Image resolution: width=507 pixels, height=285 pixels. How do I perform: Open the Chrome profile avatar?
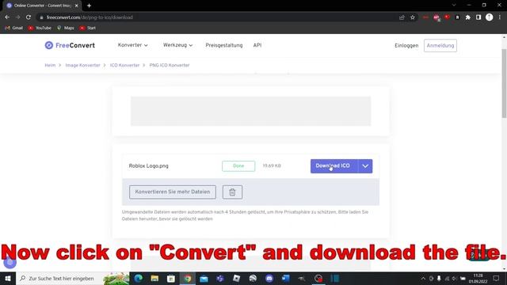tap(490, 17)
